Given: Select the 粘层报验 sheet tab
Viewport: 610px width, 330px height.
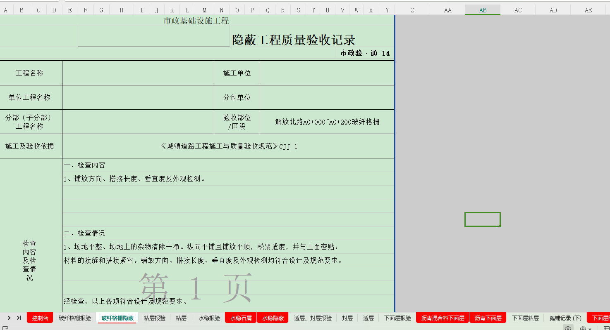Looking at the screenshot, I should click(x=155, y=318).
